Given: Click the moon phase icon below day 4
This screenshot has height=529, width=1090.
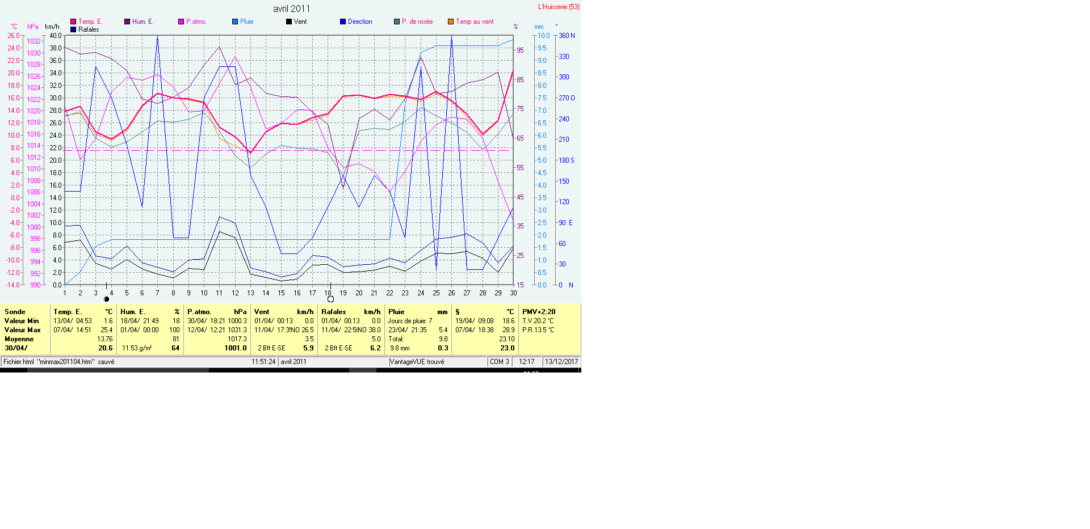Looking at the screenshot, I should (106, 299).
